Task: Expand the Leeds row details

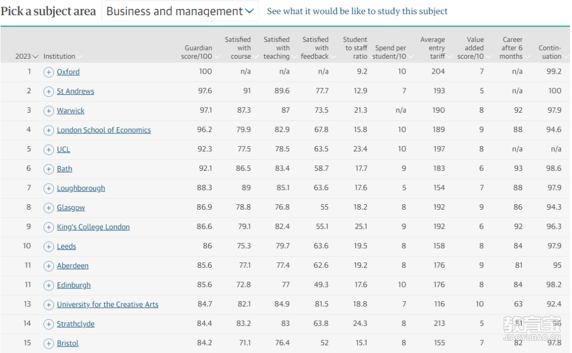Action: coord(49,247)
